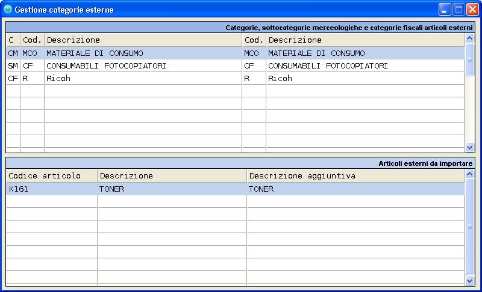Image resolution: width=482 pixels, height=292 pixels.
Task: Select left MATERIALE DI CONSUMO description cell
Action: pyautogui.click(x=143, y=53)
